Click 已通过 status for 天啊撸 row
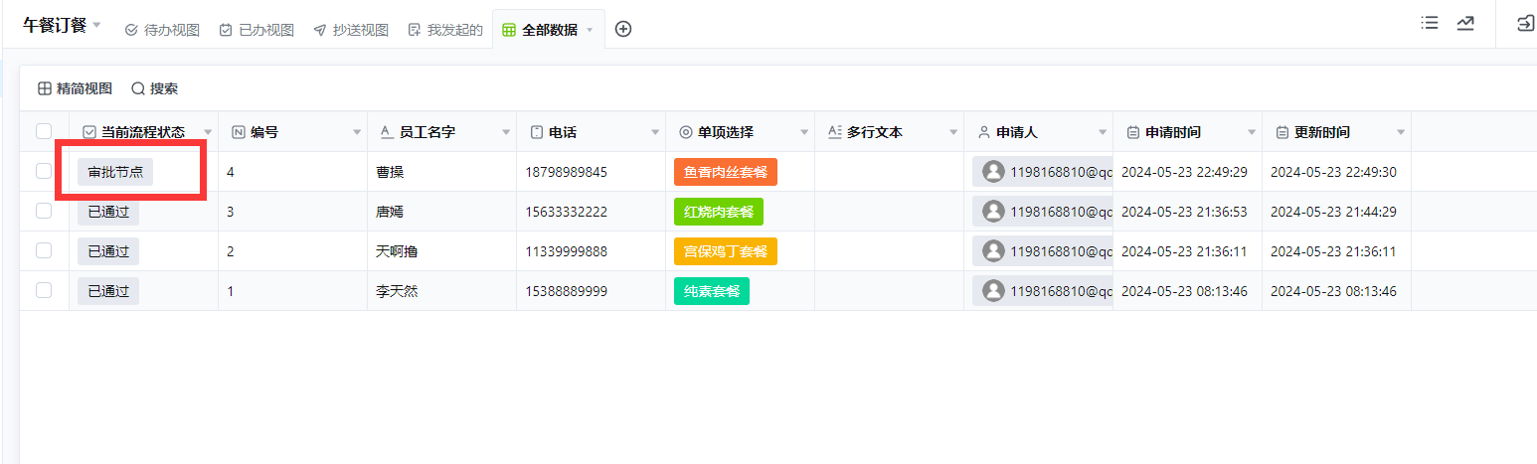Screen dimensions: 1537x464 coord(108,251)
